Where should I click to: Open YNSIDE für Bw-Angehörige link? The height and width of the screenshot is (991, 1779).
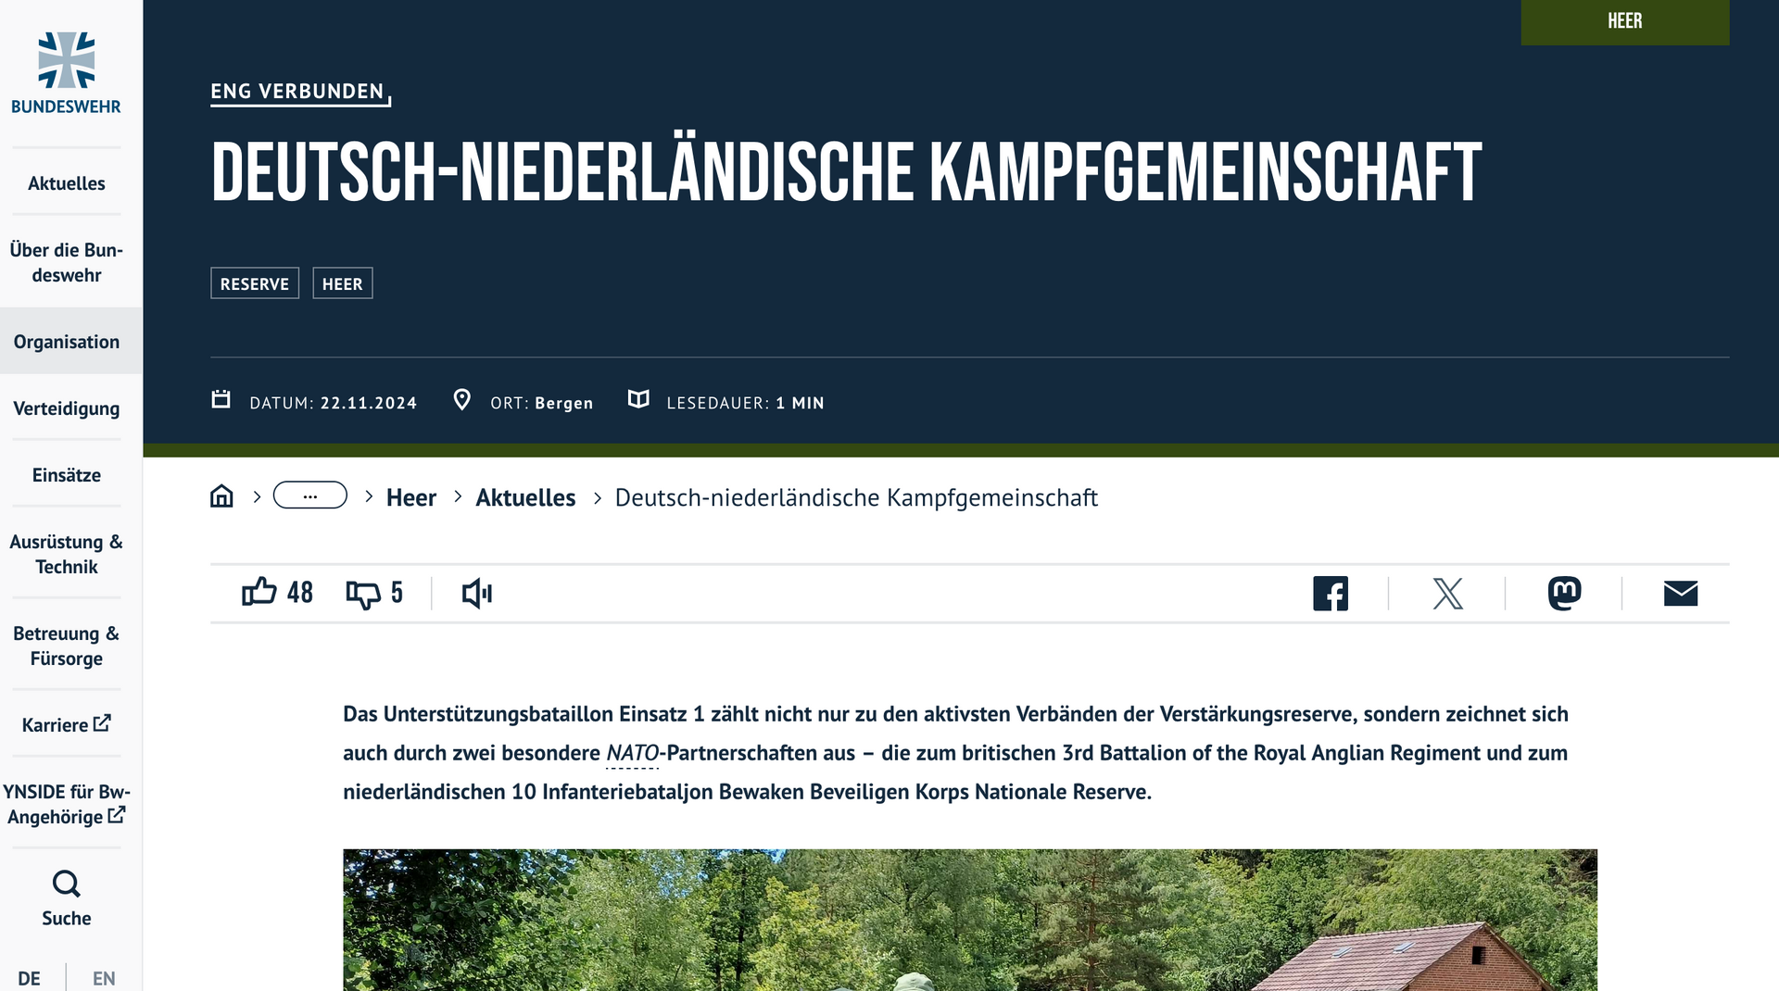pos(67,804)
